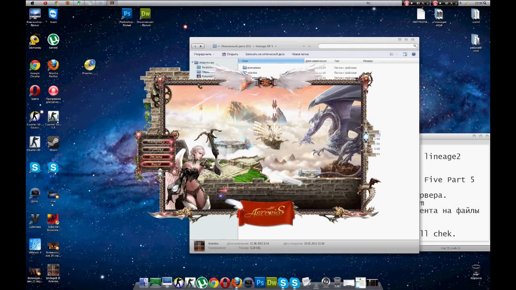
Task: Open the рабочий стол folder icon
Action: 476,43
